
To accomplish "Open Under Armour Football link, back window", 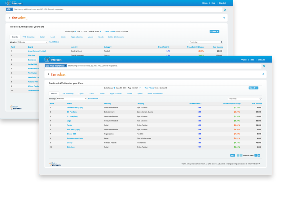I will (37, 51).
